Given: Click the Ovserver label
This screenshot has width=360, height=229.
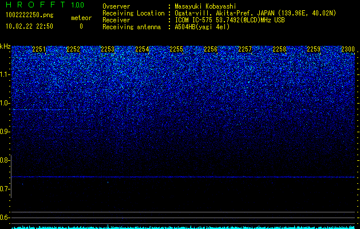Looking at the screenshot, I should coord(116,6).
